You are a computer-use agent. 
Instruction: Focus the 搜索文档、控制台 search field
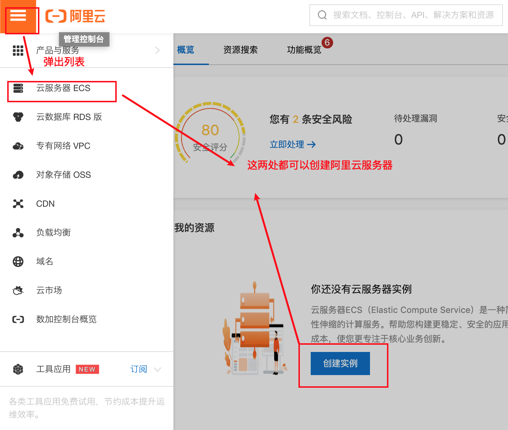coord(406,15)
